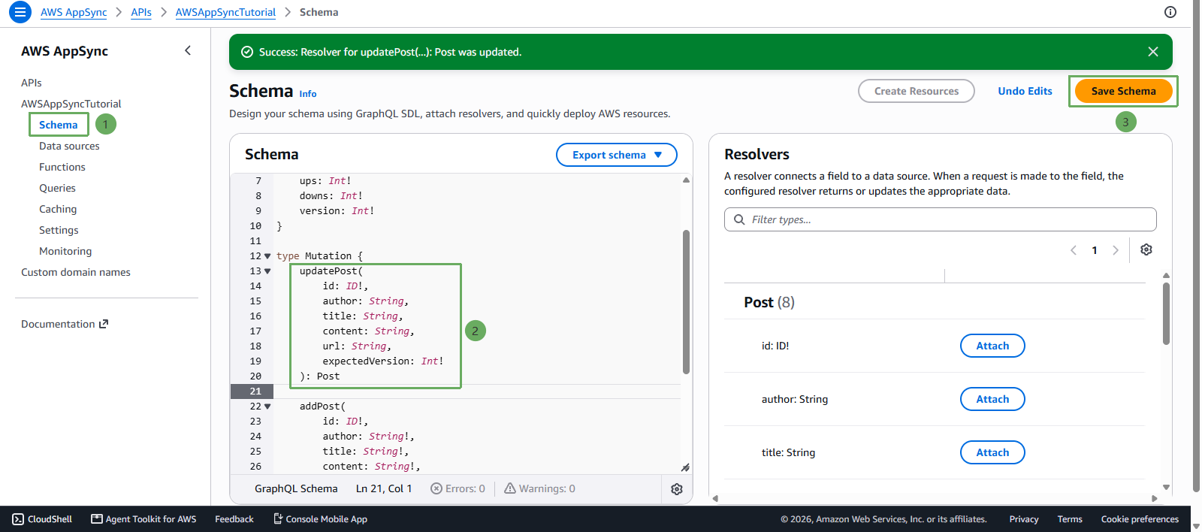Click the editor Errors: 0 indicator

pyautogui.click(x=458, y=488)
